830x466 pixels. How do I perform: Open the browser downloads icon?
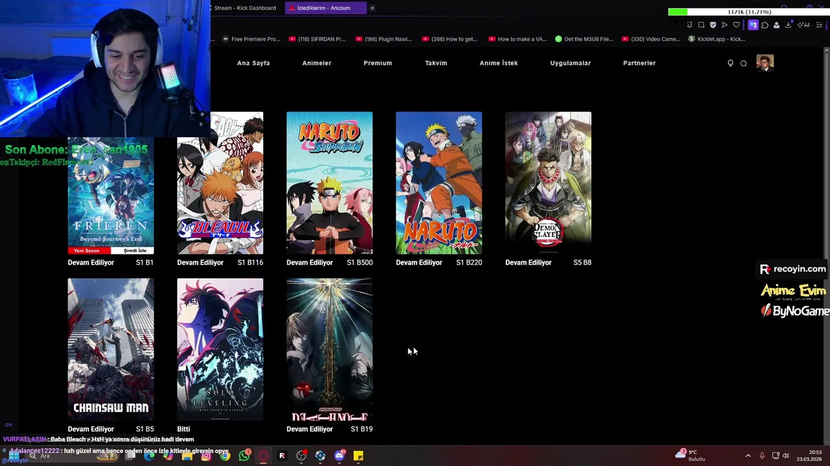pyautogui.click(x=788, y=25)
